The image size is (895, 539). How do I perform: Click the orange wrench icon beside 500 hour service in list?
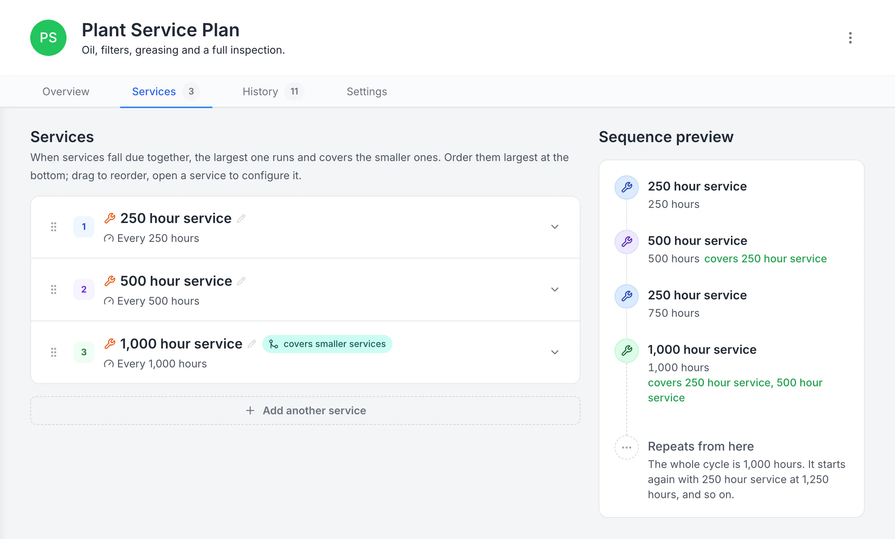point(110,281)
